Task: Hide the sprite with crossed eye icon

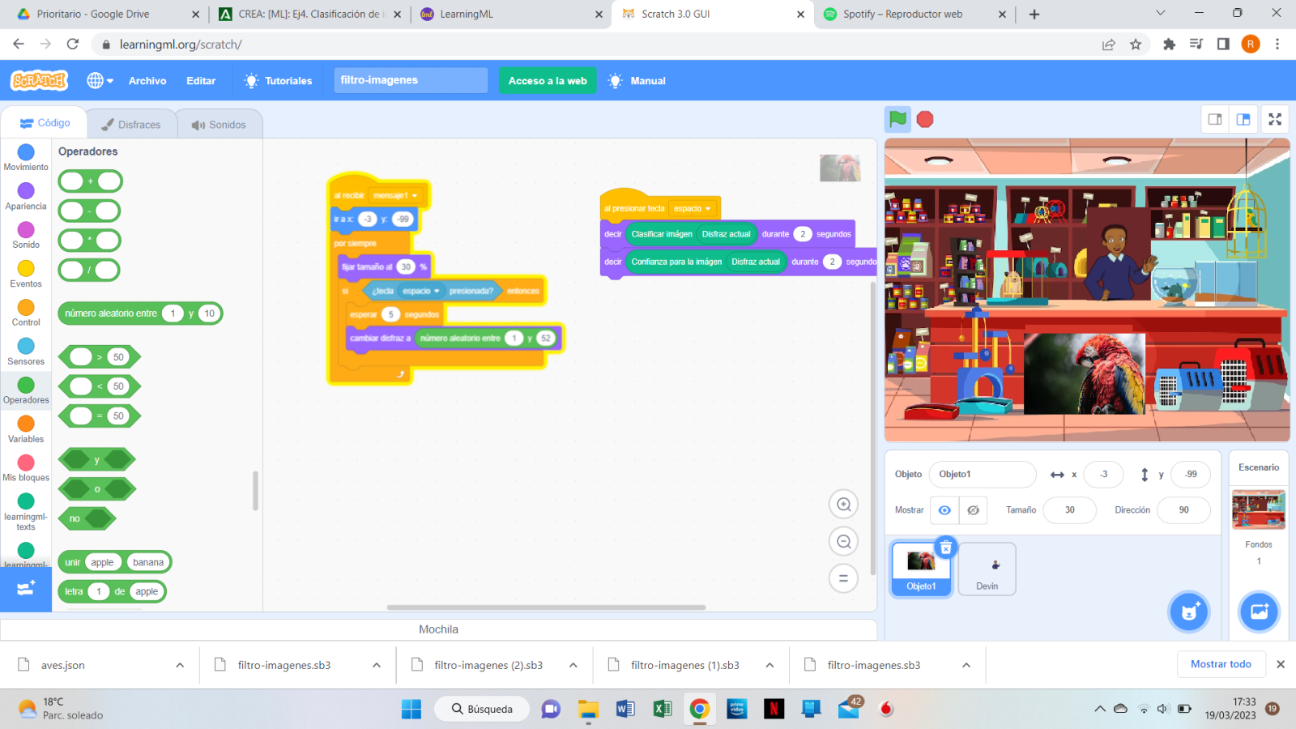Action: click(974, 510)
